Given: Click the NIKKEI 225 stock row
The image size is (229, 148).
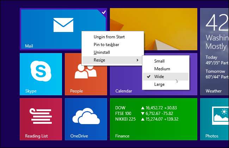Looking at the screenshot, I should (147, 119).
